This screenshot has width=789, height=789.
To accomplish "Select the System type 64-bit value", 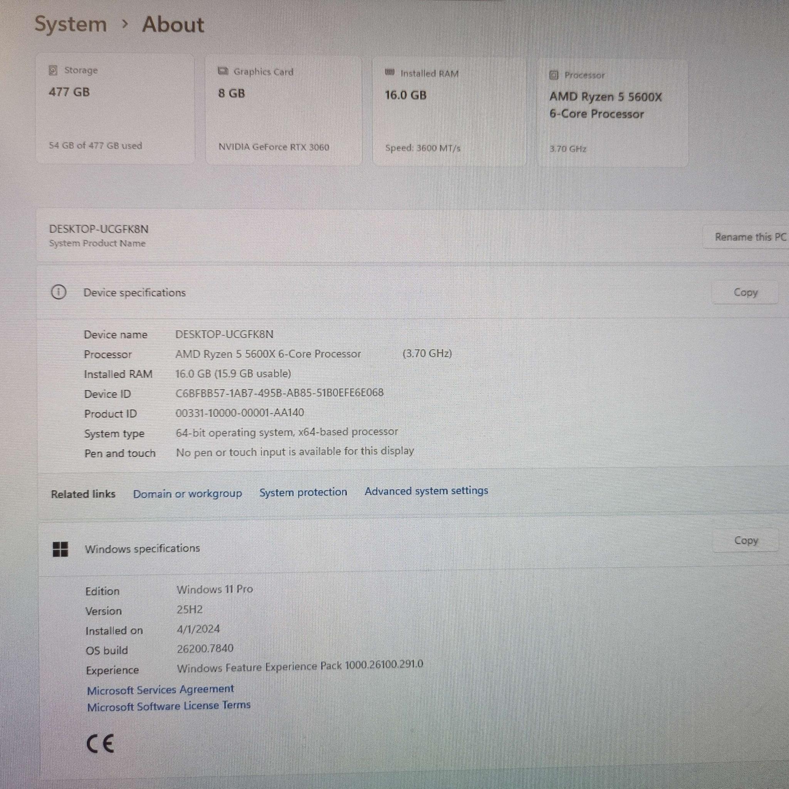I will click(x=287, y=432).
